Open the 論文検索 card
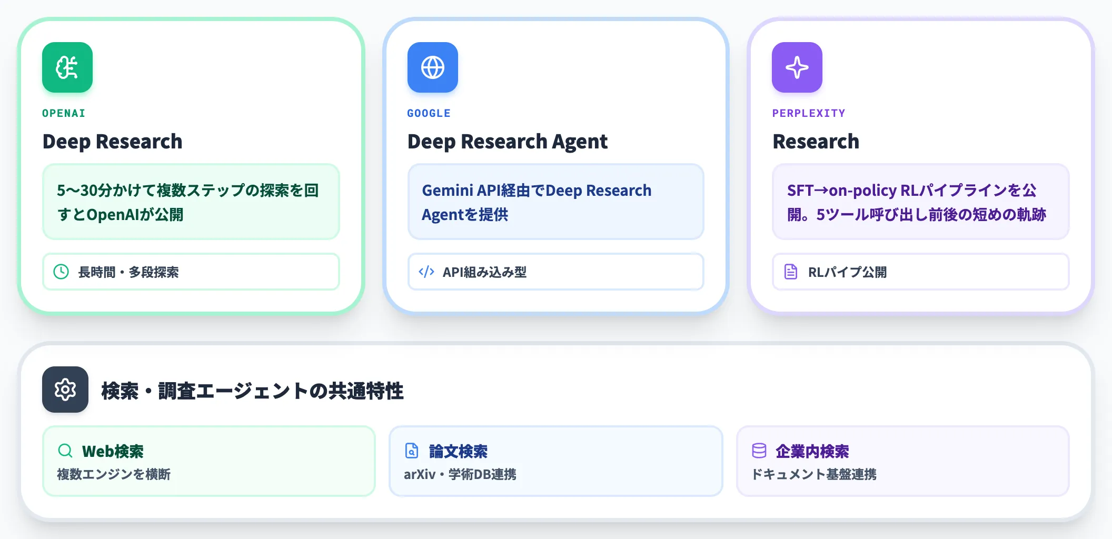This screenshot has width=1112, height=539. [x=555, y=461]
